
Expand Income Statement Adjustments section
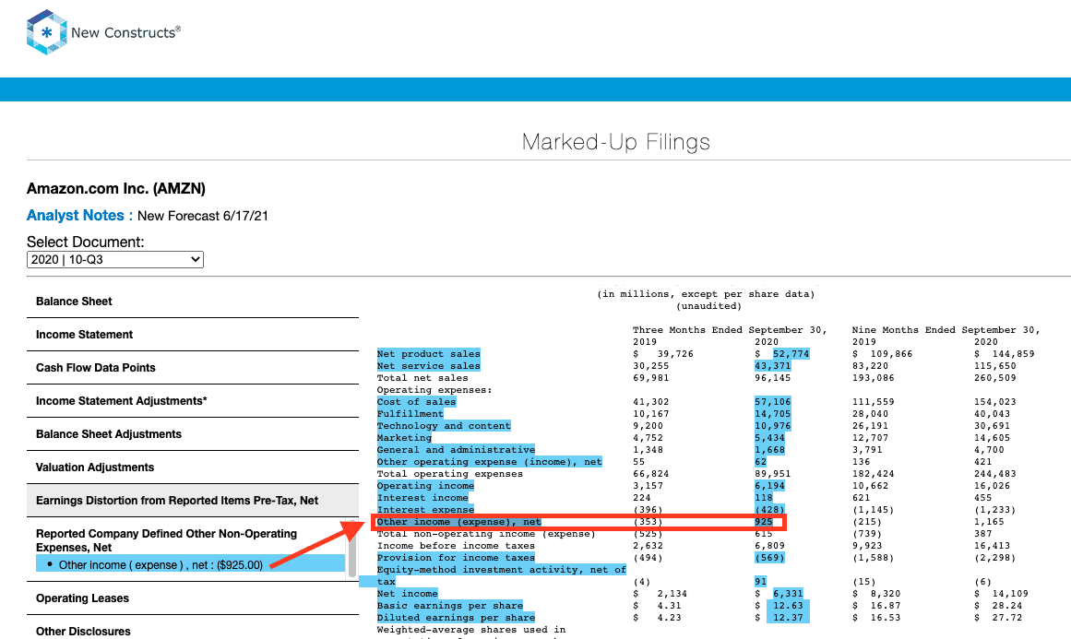click(193, 401)
